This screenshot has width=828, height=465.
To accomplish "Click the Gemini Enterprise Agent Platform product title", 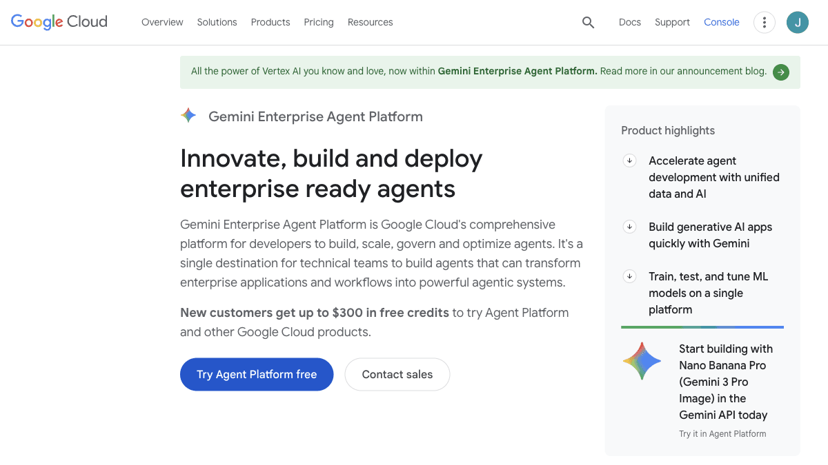I will [315, 116].
